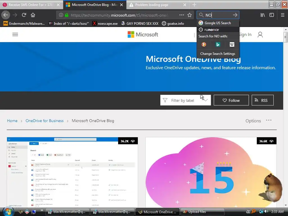Click the user profile icon
Screen dimensions: 288x216
pos(260,35)
